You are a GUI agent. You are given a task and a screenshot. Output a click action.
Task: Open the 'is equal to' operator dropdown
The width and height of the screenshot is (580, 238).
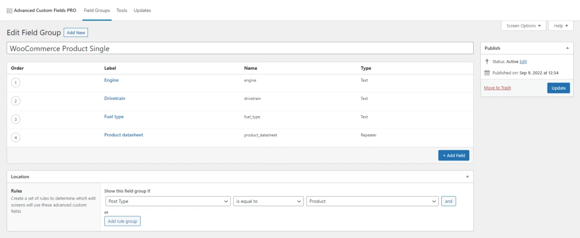(x=269, y=201)
